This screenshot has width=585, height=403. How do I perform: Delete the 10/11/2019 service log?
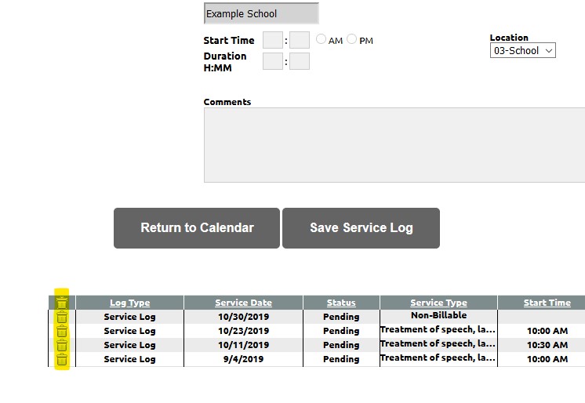click(x=62, y=345)
